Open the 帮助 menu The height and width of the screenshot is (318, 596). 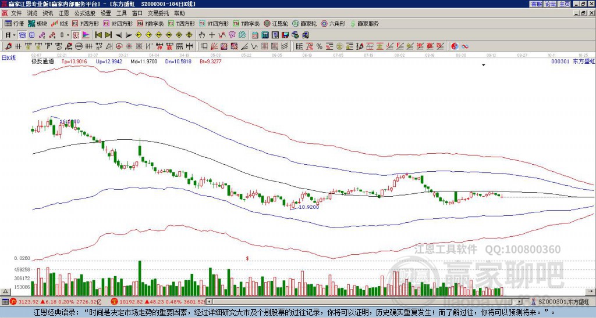(179, 13)
